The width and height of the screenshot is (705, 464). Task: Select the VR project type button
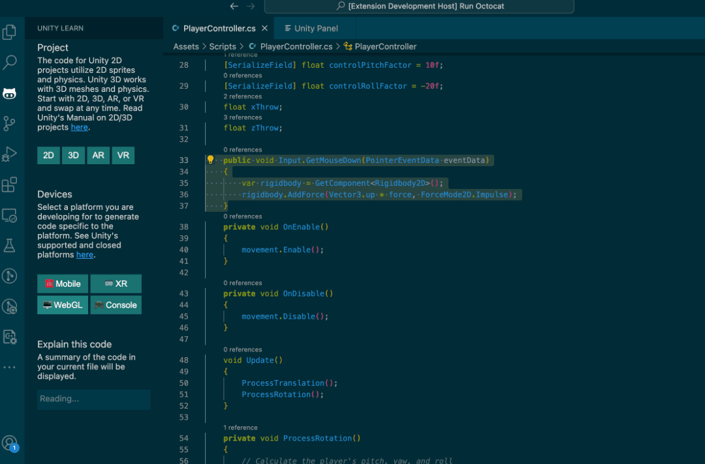(x=123, y=156)
